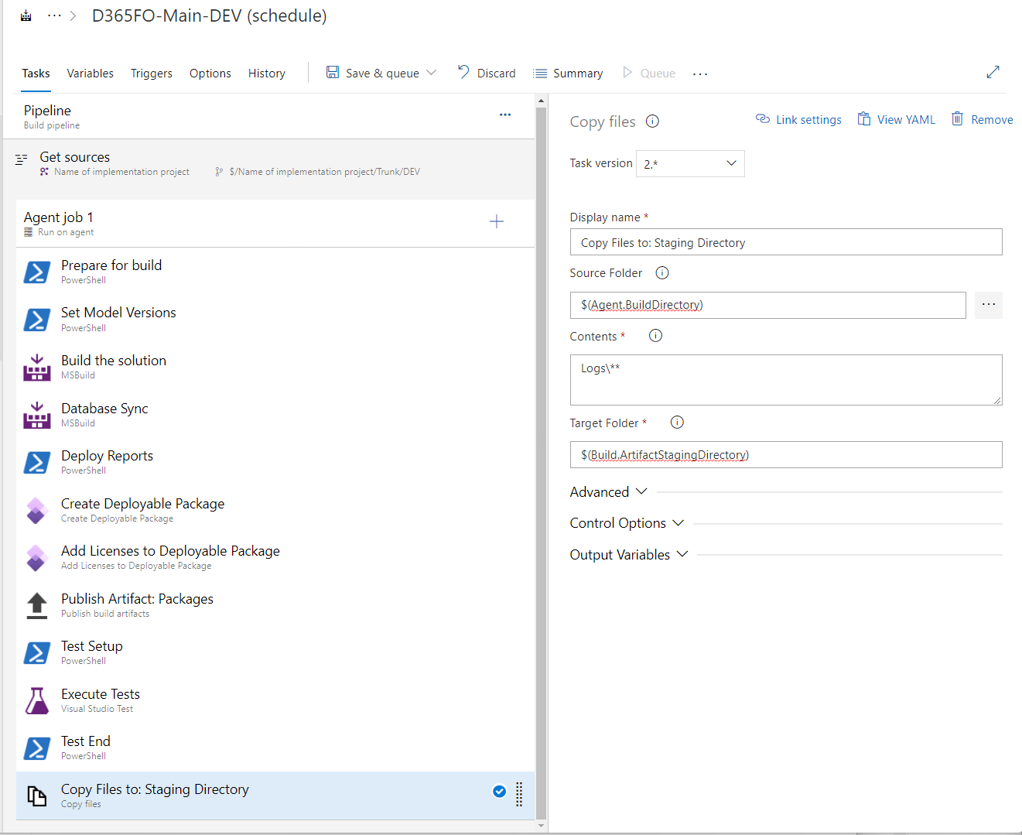This screenshot has width=1022, height=835.
Task: Click the pipeline breadcrumb build icon
Action: pos(25,15)
